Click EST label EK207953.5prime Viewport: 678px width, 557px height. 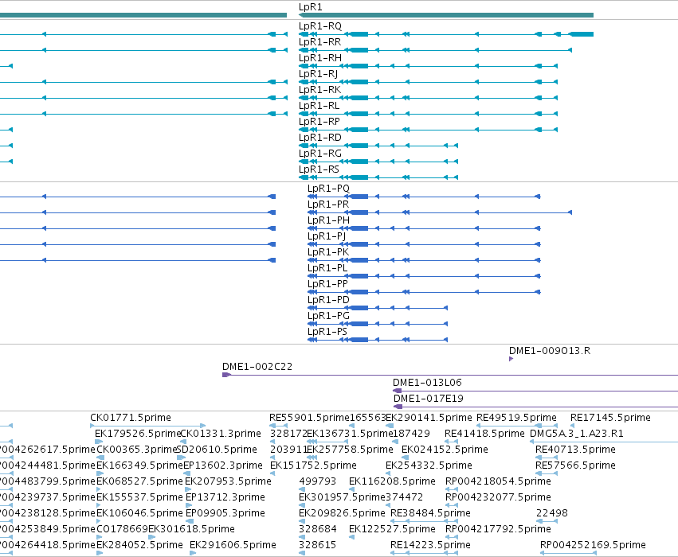click(x=228, y=481)
